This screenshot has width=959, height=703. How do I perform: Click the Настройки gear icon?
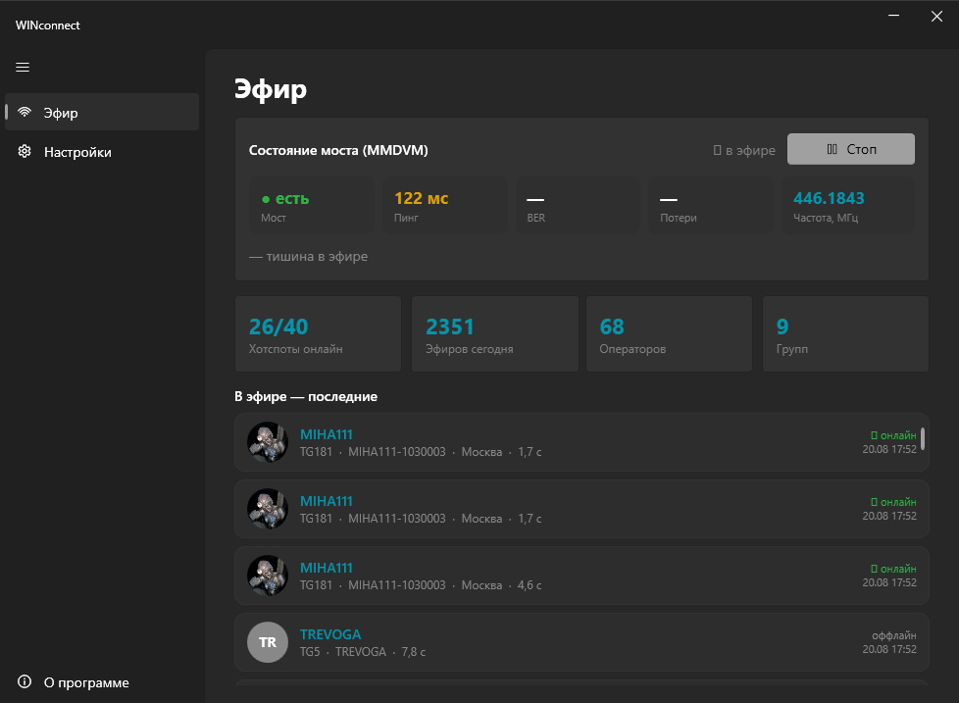[x=25, y=151]
